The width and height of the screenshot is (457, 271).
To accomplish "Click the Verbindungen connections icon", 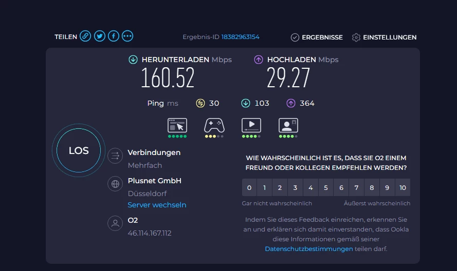I will pyautogui.click(x=115, y=156).
